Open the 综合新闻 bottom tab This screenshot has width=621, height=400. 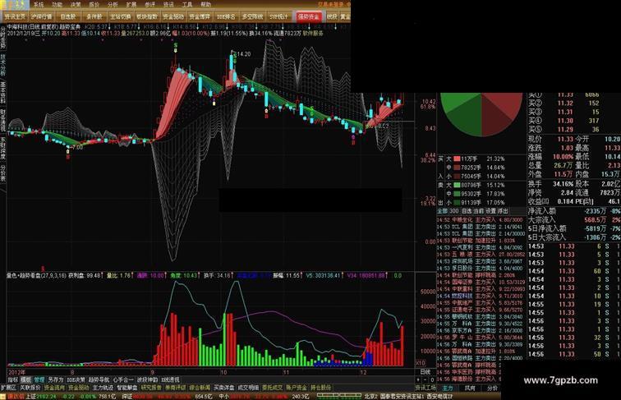tap(200, 388)
